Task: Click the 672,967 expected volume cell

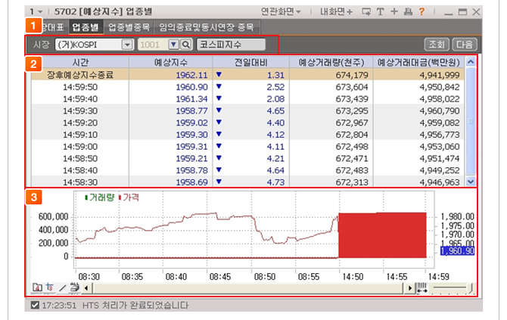Action: 351,123
